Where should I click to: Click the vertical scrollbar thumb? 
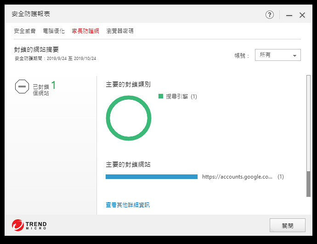[308, 184]
